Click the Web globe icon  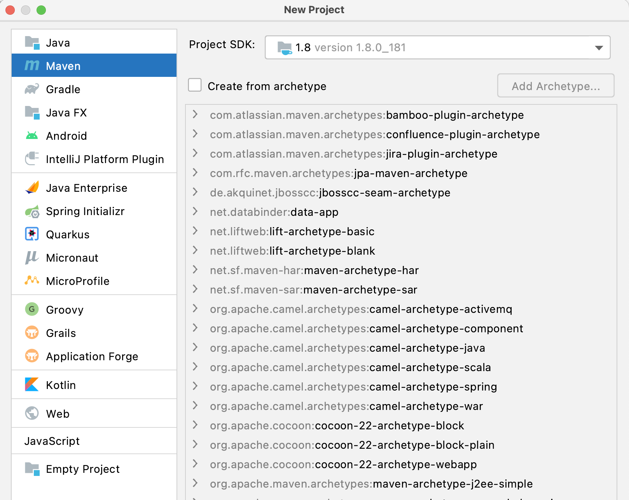(x=32, y=413)
